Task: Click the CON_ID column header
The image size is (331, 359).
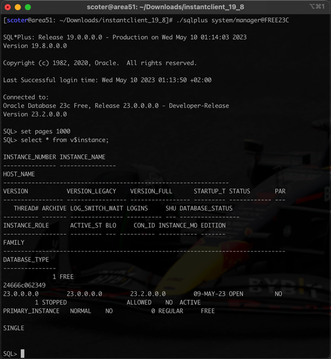Action: coord(144,226)
